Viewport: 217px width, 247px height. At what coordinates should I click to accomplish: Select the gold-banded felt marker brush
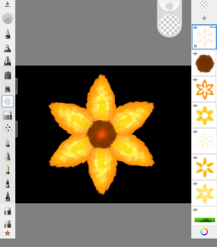tap(8, 61)
